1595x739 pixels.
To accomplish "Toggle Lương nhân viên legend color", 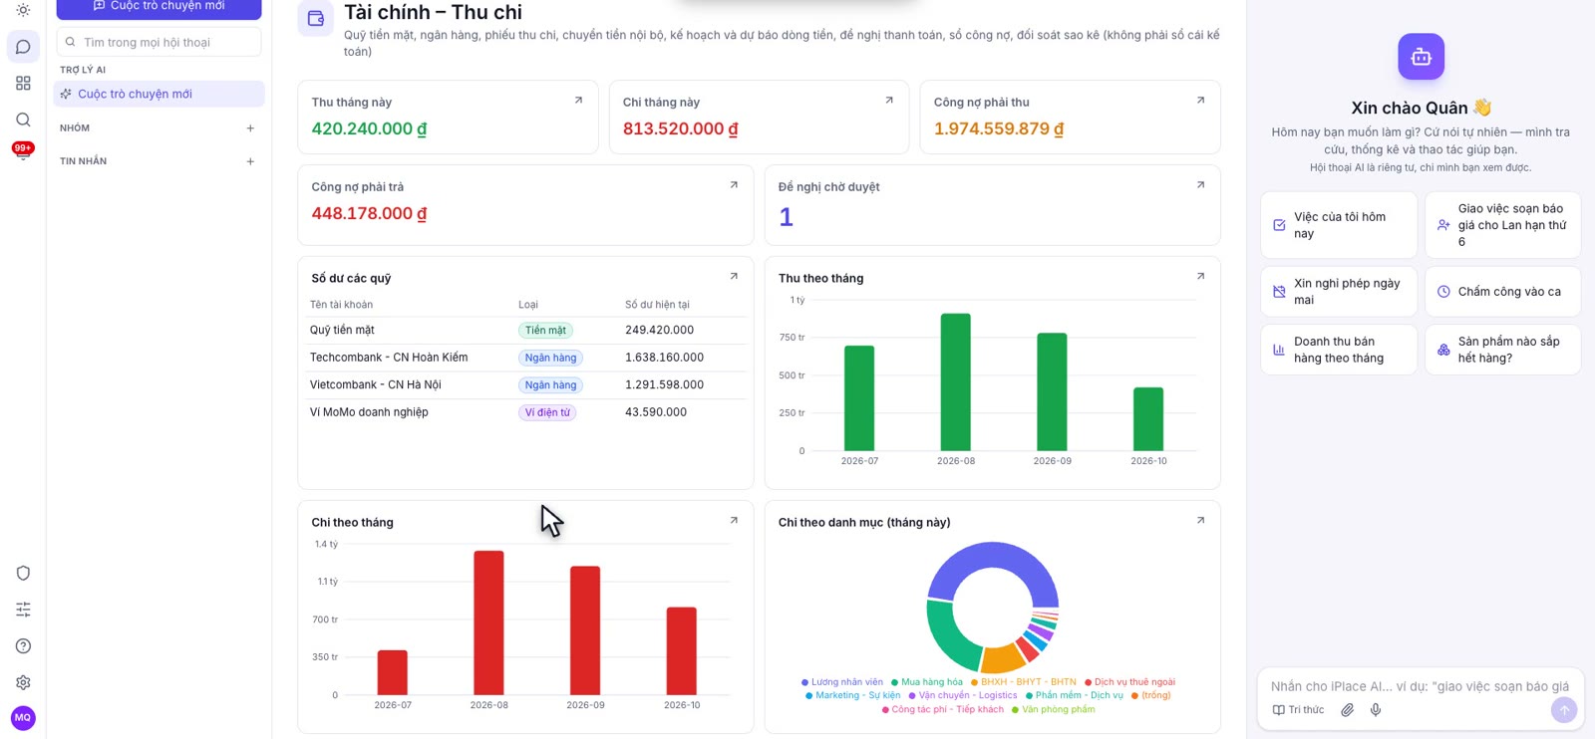I will click(842, 682).
